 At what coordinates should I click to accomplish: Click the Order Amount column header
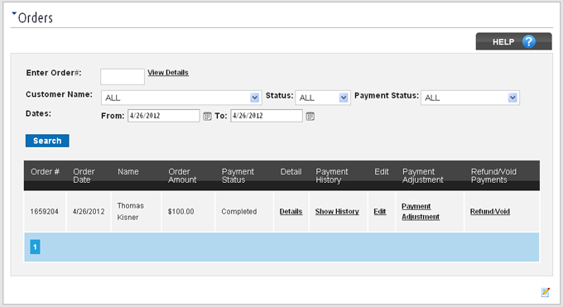click(182, 175)
